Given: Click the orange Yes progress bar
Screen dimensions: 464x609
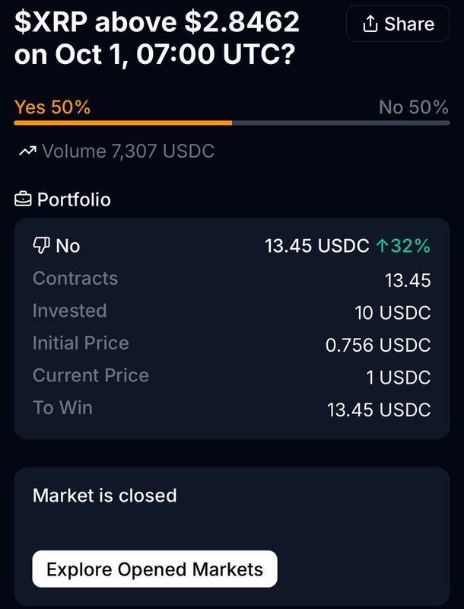Looking at the screenshot, I should click(x=122, y=123).
